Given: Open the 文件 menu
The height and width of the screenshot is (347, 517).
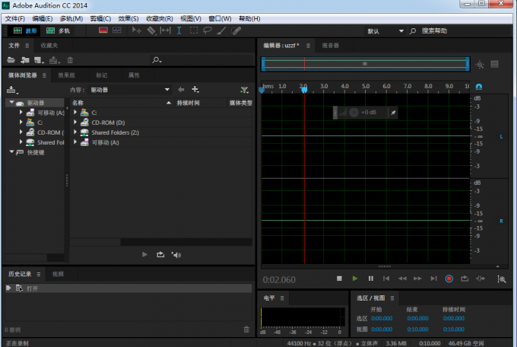Looking at the screenshot, I should [x=15, y=19].
